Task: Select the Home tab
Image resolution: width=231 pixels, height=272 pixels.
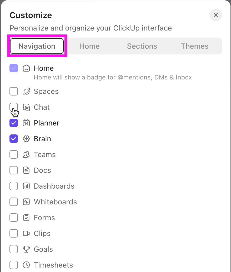Action: (89, 46)
